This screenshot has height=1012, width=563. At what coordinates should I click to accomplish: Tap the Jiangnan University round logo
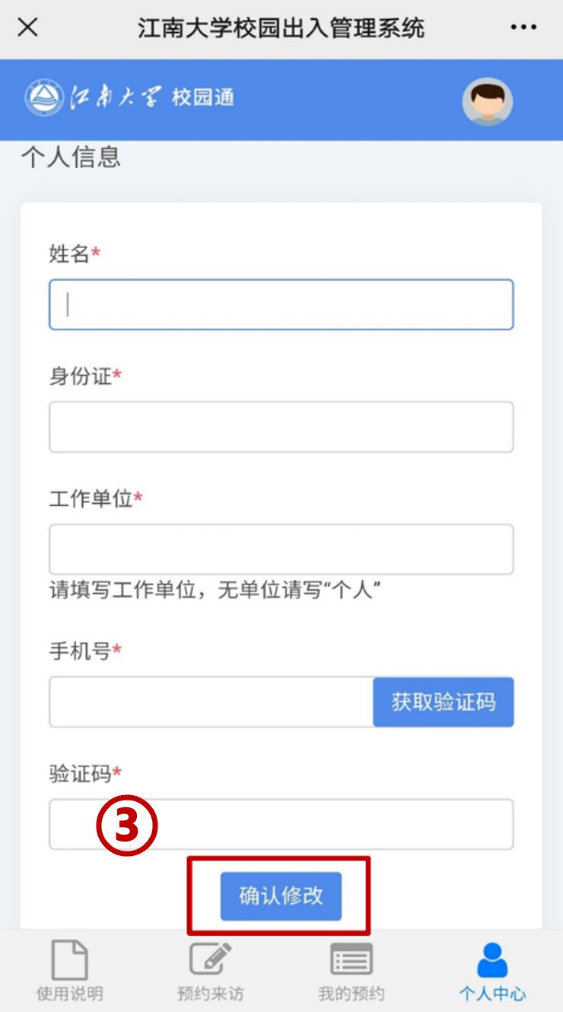point(44,98)
